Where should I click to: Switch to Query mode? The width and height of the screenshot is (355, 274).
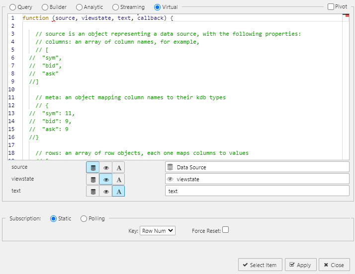(x=13, y=7)
